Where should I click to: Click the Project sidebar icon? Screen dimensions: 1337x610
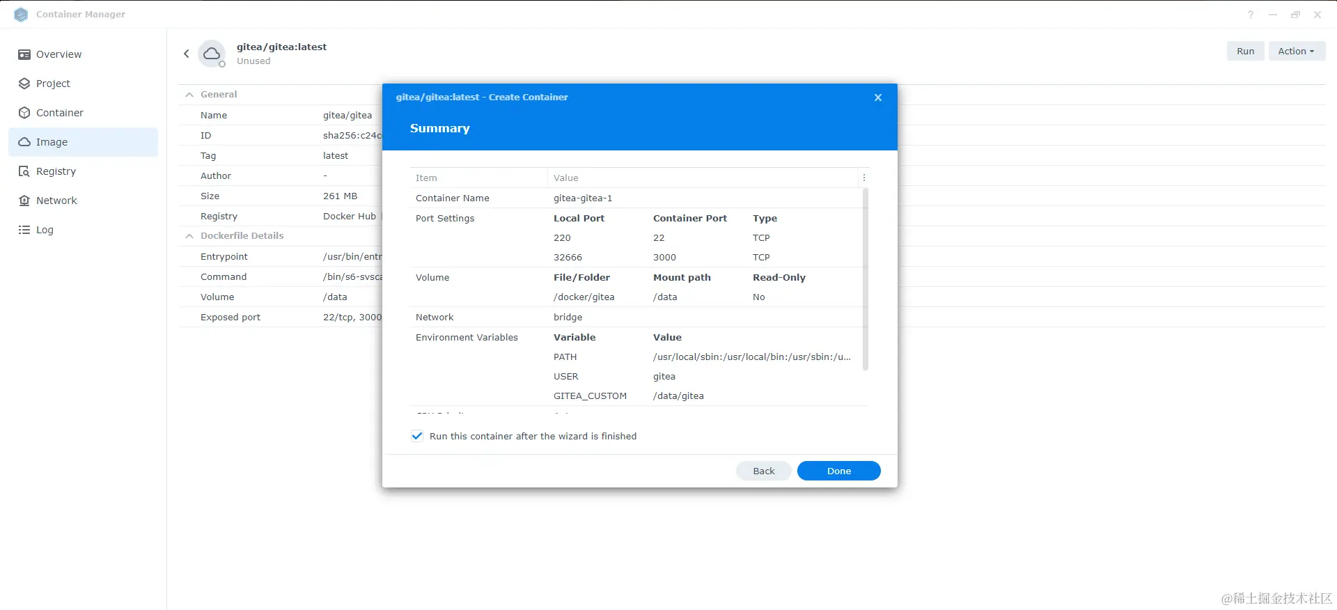click(x=24, y=84)
